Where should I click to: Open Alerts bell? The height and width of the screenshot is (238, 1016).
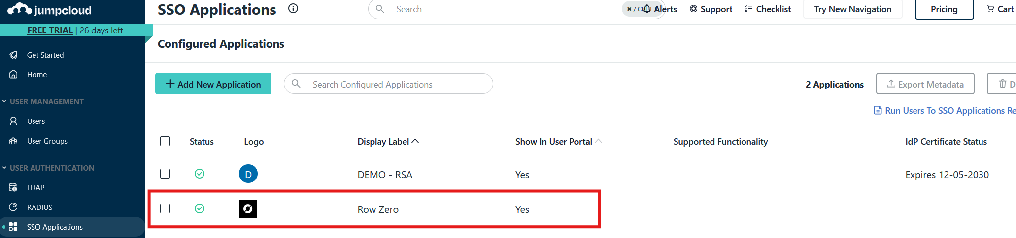pos(660,9)
